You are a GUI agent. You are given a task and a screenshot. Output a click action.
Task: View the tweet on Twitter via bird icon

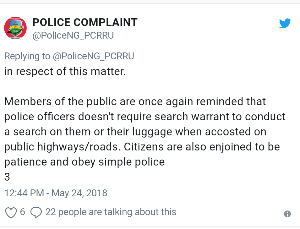[285, 23]
